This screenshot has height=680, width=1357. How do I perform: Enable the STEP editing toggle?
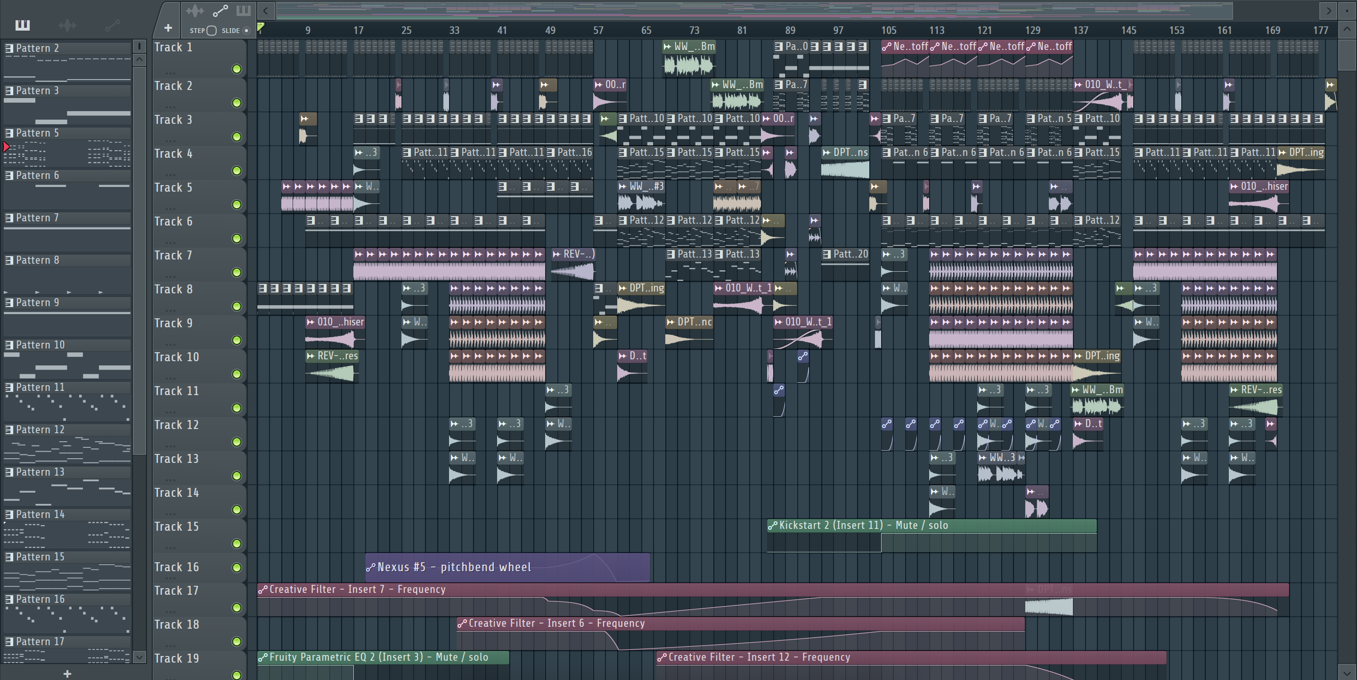coord(212,31)
